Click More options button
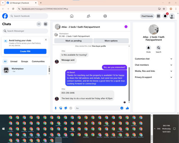The height and width of the screenshot is (143, 179). point(111,41)
